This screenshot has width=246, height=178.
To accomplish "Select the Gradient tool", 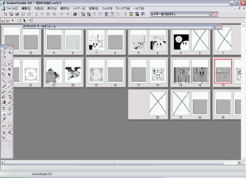I will coord(4,102).
